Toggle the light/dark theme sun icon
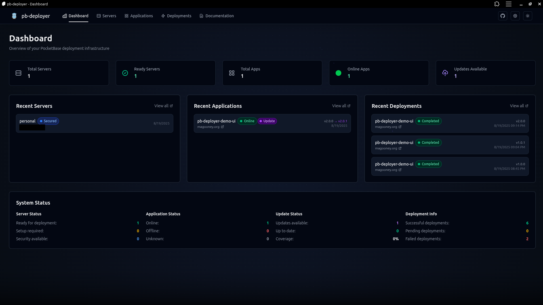Viewport: 543px width, 305px height. click(x=528, y=16)
